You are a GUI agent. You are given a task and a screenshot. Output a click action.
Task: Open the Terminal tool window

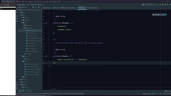click(x=22, y=91)
